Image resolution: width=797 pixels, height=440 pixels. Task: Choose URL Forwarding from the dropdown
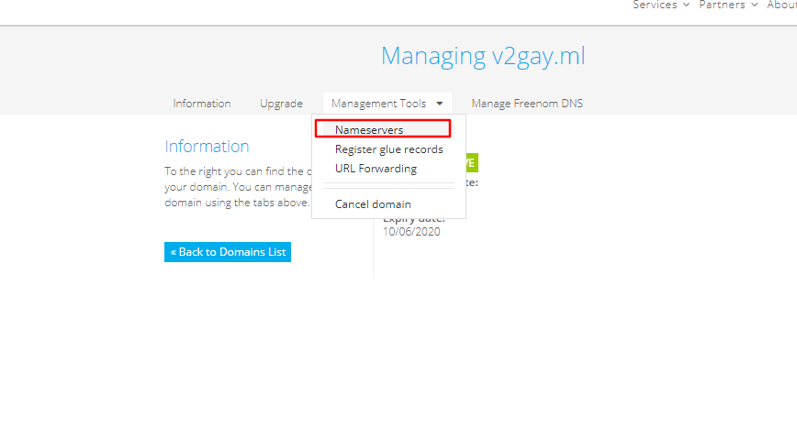click(x=376, y=169)
